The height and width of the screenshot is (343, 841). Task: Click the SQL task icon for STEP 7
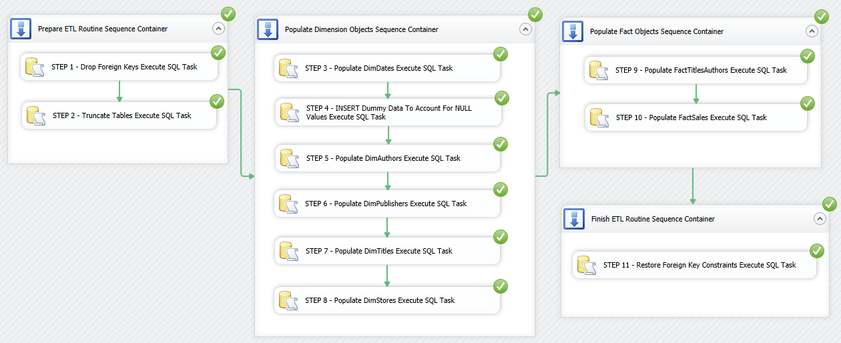(x=289, y=252)
